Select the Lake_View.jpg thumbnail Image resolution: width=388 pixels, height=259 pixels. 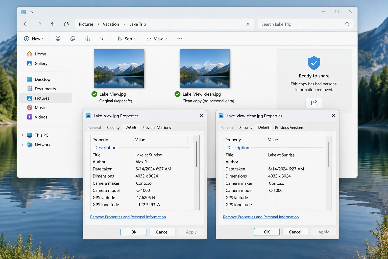119,68
